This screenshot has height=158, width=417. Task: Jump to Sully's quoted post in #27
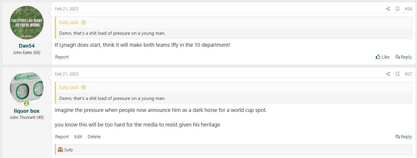pos(83,88)
